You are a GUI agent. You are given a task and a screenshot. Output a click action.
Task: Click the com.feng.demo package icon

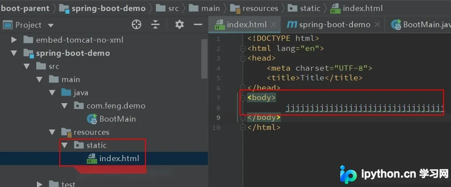79,106
